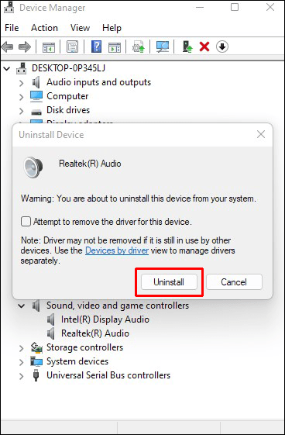
Task: Expand Audio inputs and outputs node
Action: [x=22, y=83]
